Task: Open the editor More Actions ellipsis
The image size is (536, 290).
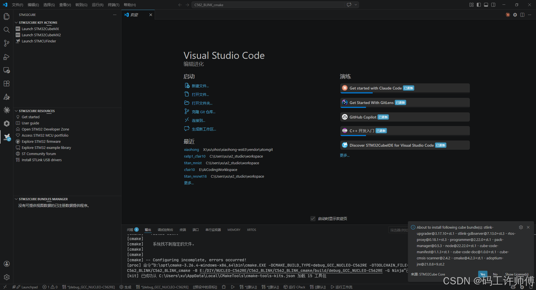Action: pyautogui.click(x=530, y=15)
